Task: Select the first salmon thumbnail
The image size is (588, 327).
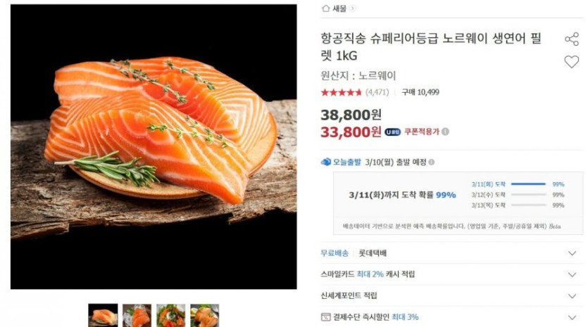Action: click(x=103, y=315)
